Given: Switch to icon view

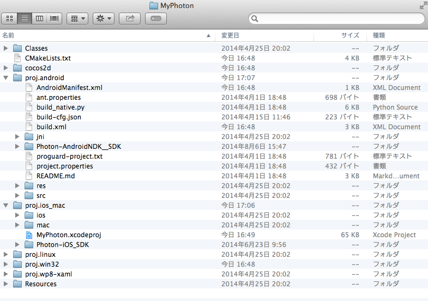Looking at the screenshot, I should [x=10, y=19].
